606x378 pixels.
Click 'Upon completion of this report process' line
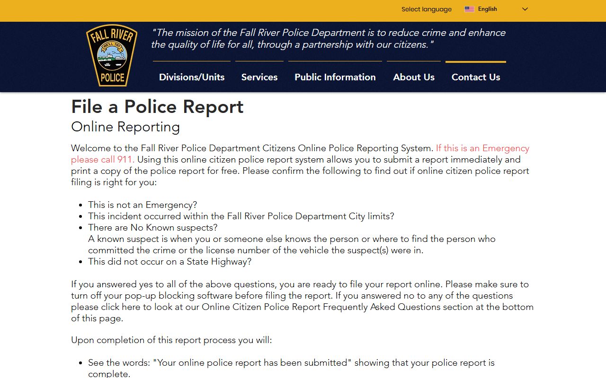click(171, 340)
